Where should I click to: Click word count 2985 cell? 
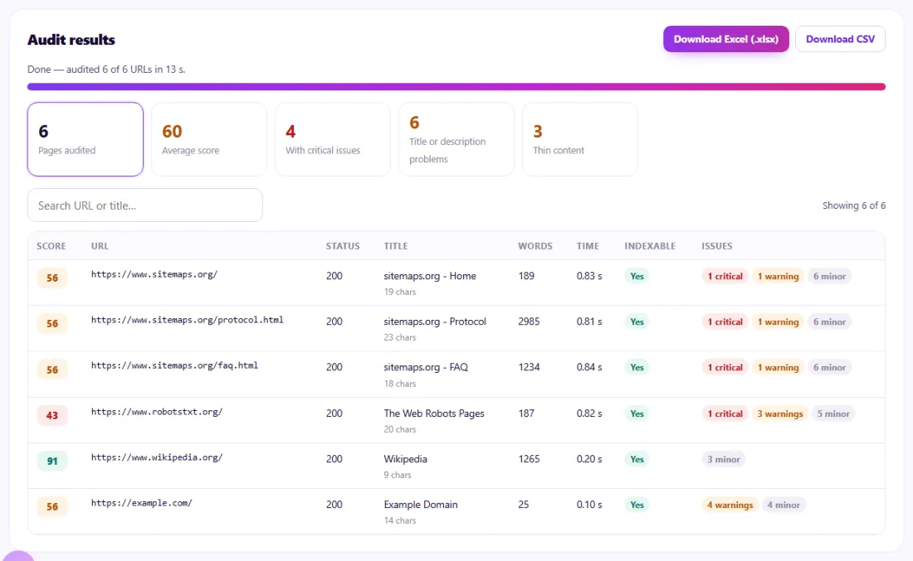(529, 322)
